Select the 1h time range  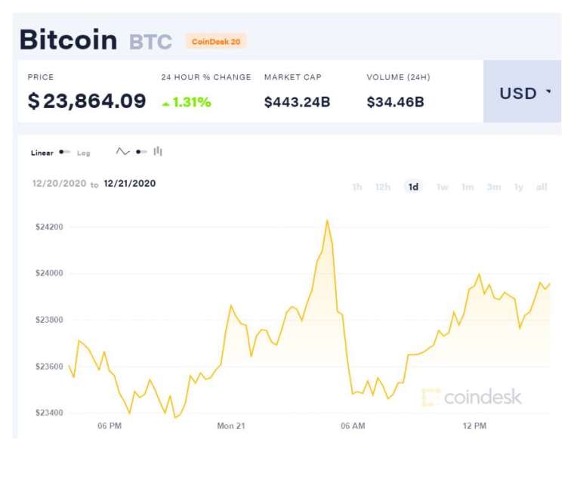(357, 187)
